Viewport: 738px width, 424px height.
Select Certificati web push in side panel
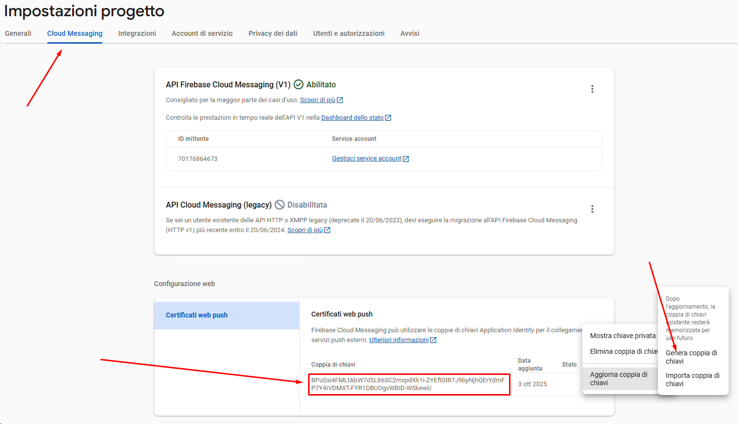pyautogui.click(x=197, y=315)
